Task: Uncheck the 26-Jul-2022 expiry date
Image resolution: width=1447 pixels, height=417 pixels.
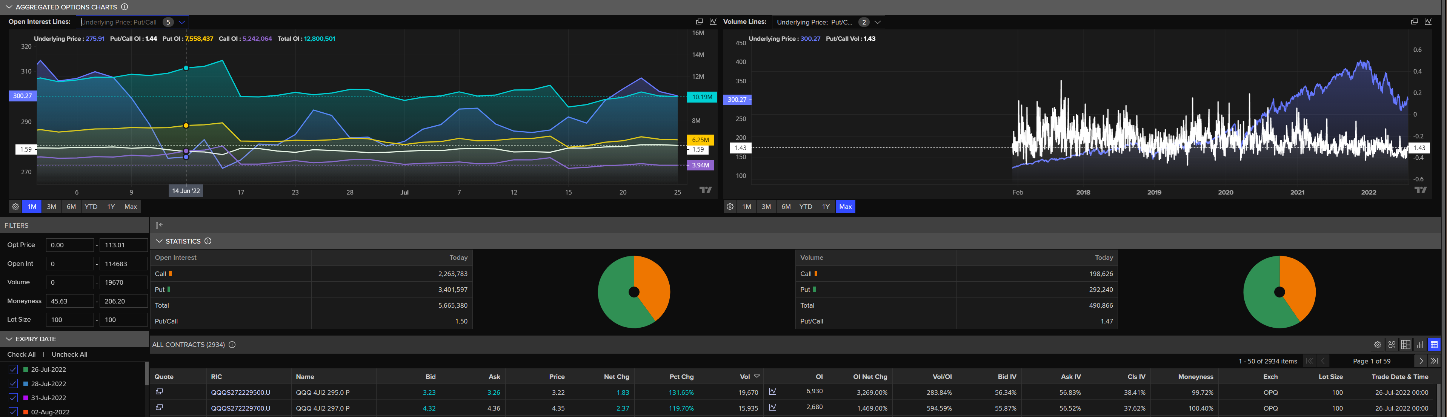Action: point(13,369)
